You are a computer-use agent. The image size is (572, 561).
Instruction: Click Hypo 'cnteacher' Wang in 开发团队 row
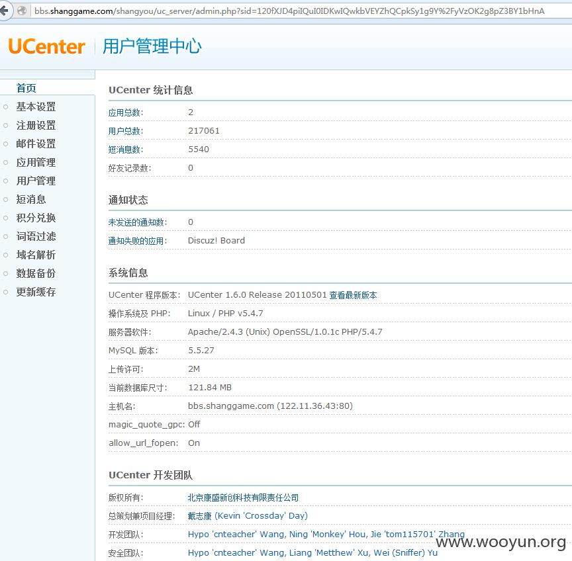237,535
